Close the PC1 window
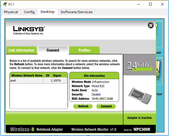Viewport: 169px width, 136px height. [162, 4]
